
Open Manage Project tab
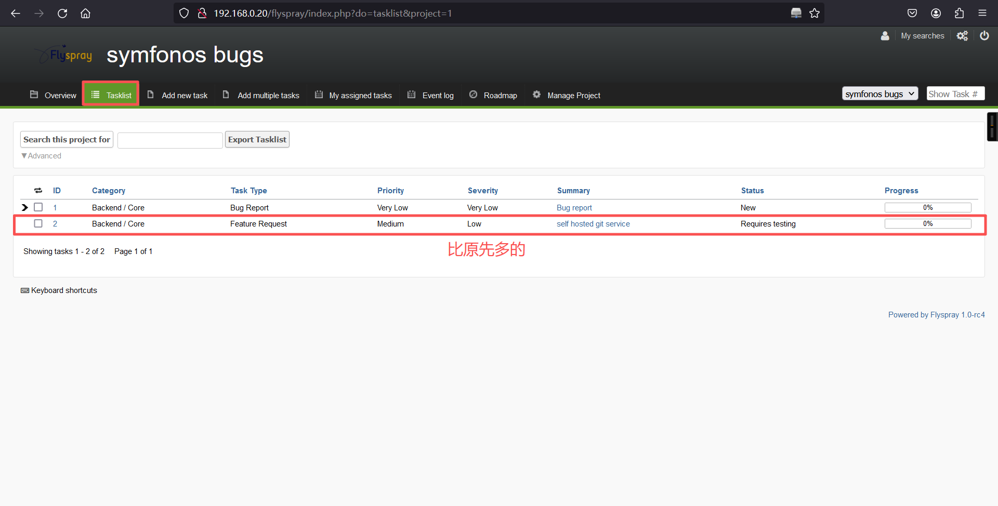pyautogui.click(x=567, y=95)
